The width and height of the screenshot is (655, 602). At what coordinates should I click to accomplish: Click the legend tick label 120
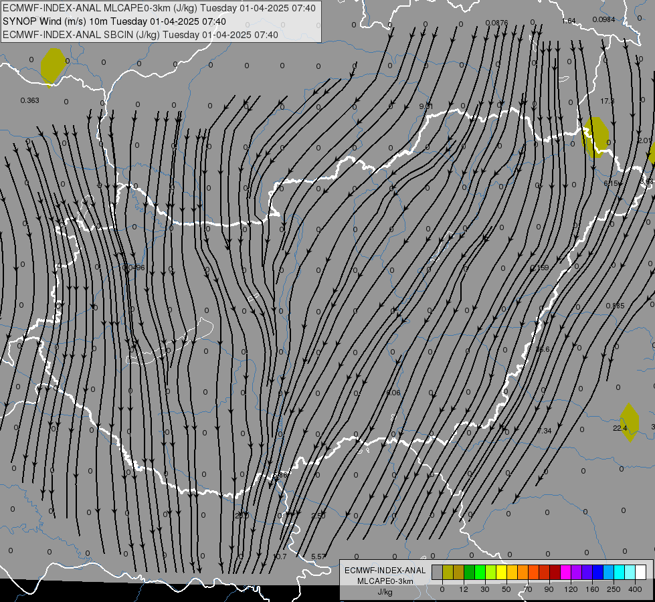(571, 589)
